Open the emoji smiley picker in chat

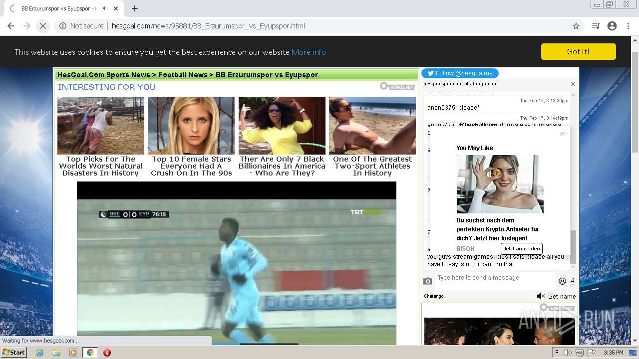(x=562, y=281)
